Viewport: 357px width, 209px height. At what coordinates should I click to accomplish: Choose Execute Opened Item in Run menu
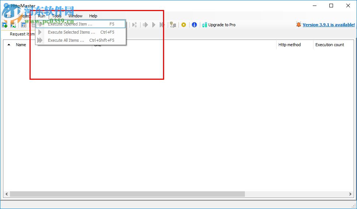[x=81, y=24]
